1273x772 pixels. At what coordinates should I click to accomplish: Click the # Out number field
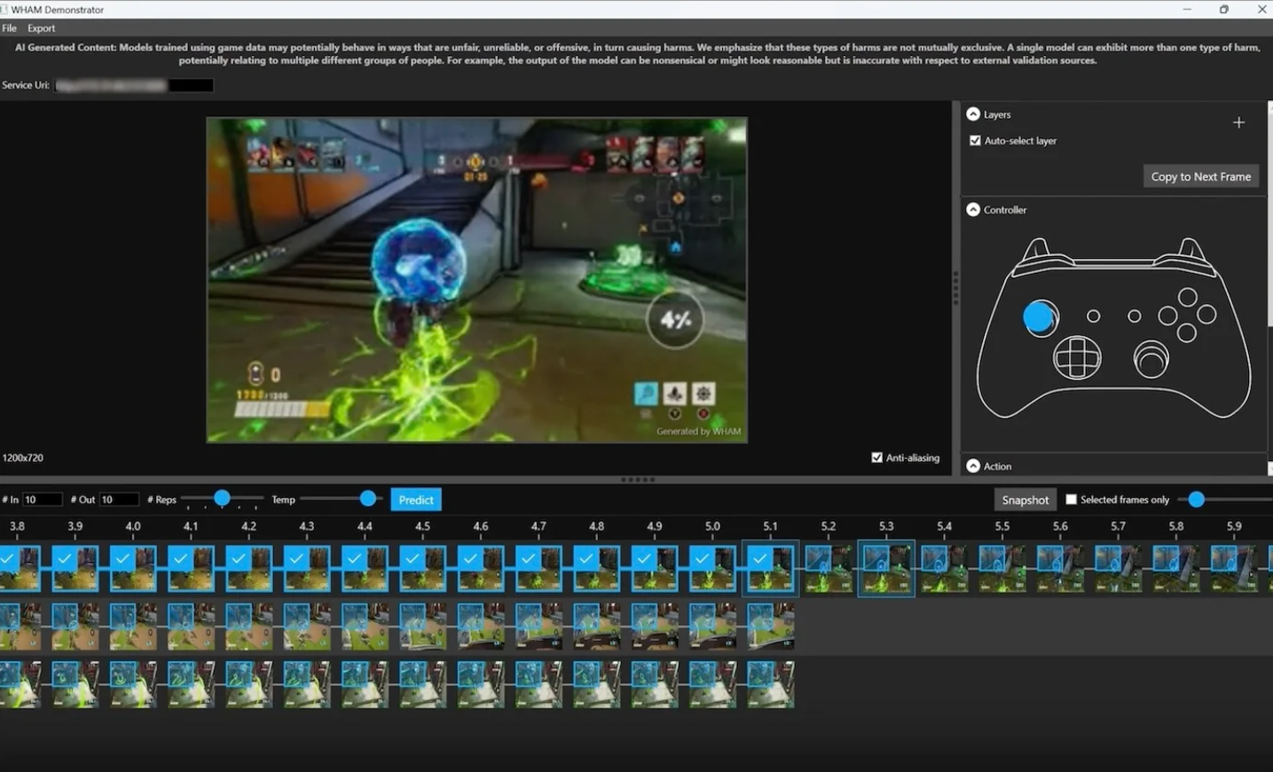pyautogui.click(x=119, y=500)
